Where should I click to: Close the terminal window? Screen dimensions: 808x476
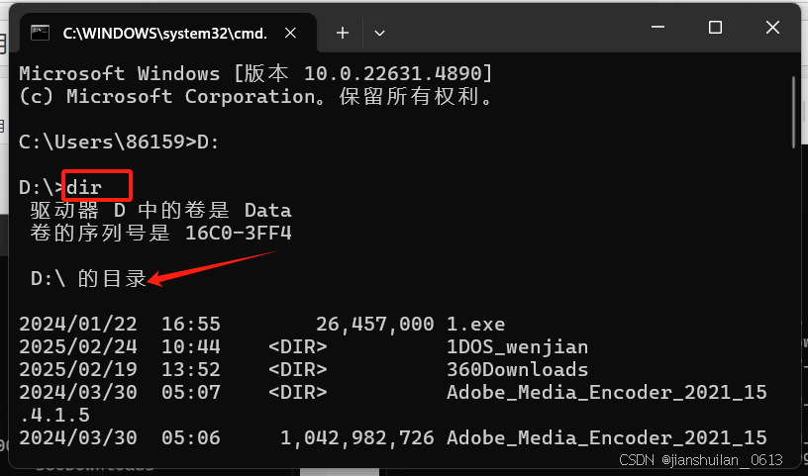772,27
